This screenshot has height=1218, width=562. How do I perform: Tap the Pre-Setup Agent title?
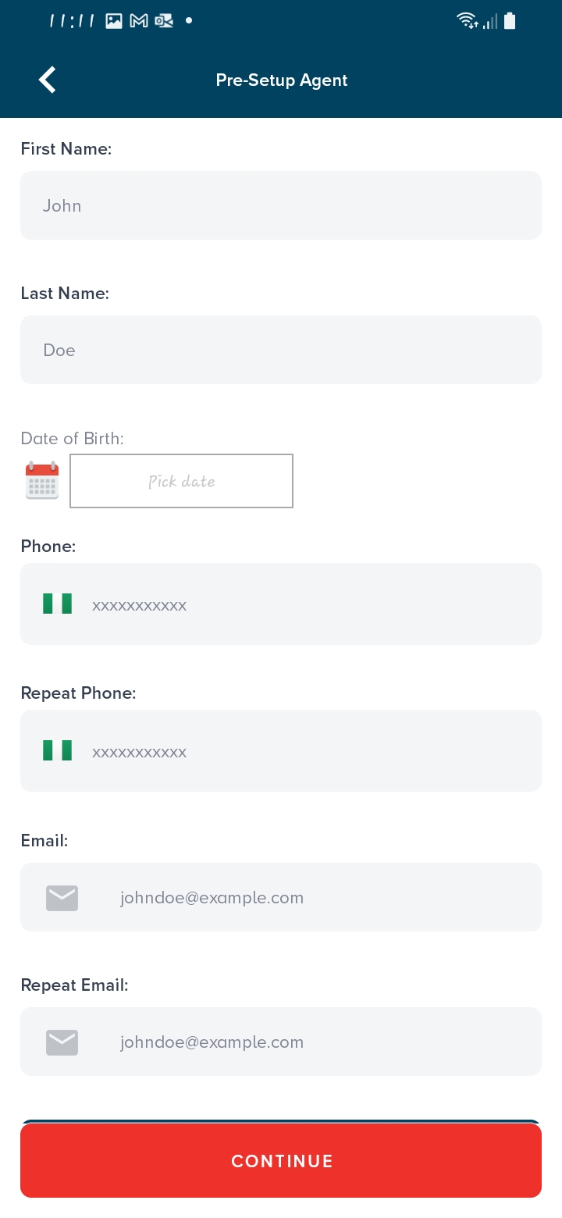click(282, 80)
